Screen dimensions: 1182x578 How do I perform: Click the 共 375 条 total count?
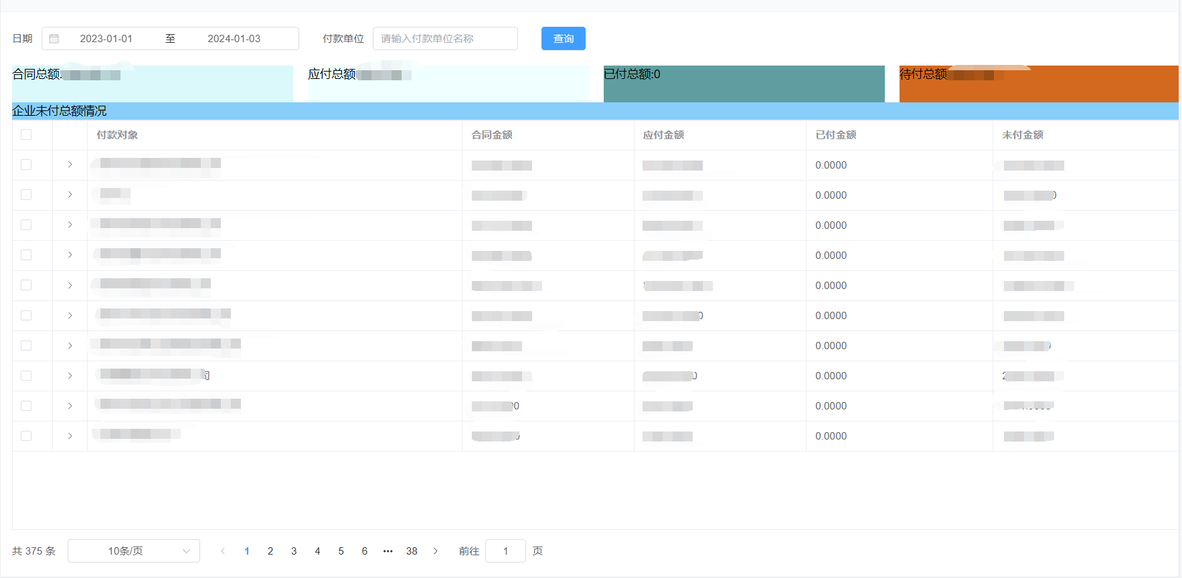click(34, 551)
